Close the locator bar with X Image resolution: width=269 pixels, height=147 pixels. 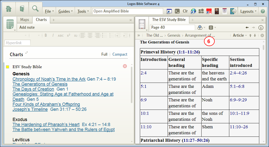pyautogui.click(x=262, y=35)
